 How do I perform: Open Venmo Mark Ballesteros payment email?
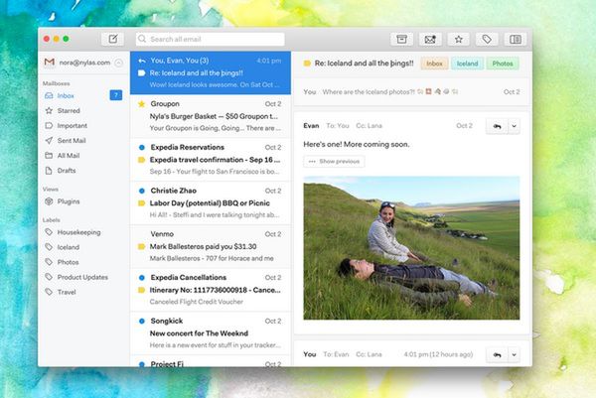[x=211, y=246]
